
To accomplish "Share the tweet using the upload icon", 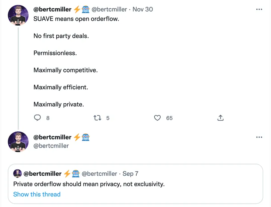I will [x=221, y=118].
